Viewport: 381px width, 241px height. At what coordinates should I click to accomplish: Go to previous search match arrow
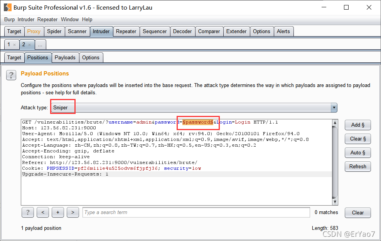click(x=43, y=213)
